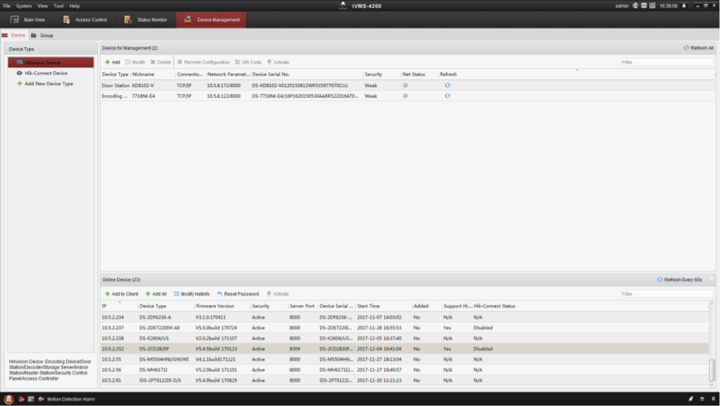The image size is (720, 406).
Task: Click the Hikvision Device camera icon
Action: pyautogui.click(x=20, y=62)
